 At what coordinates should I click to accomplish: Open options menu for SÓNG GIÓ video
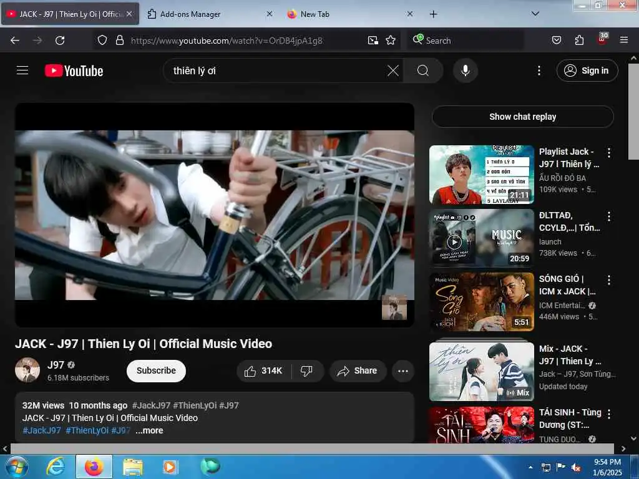point(608,280)
